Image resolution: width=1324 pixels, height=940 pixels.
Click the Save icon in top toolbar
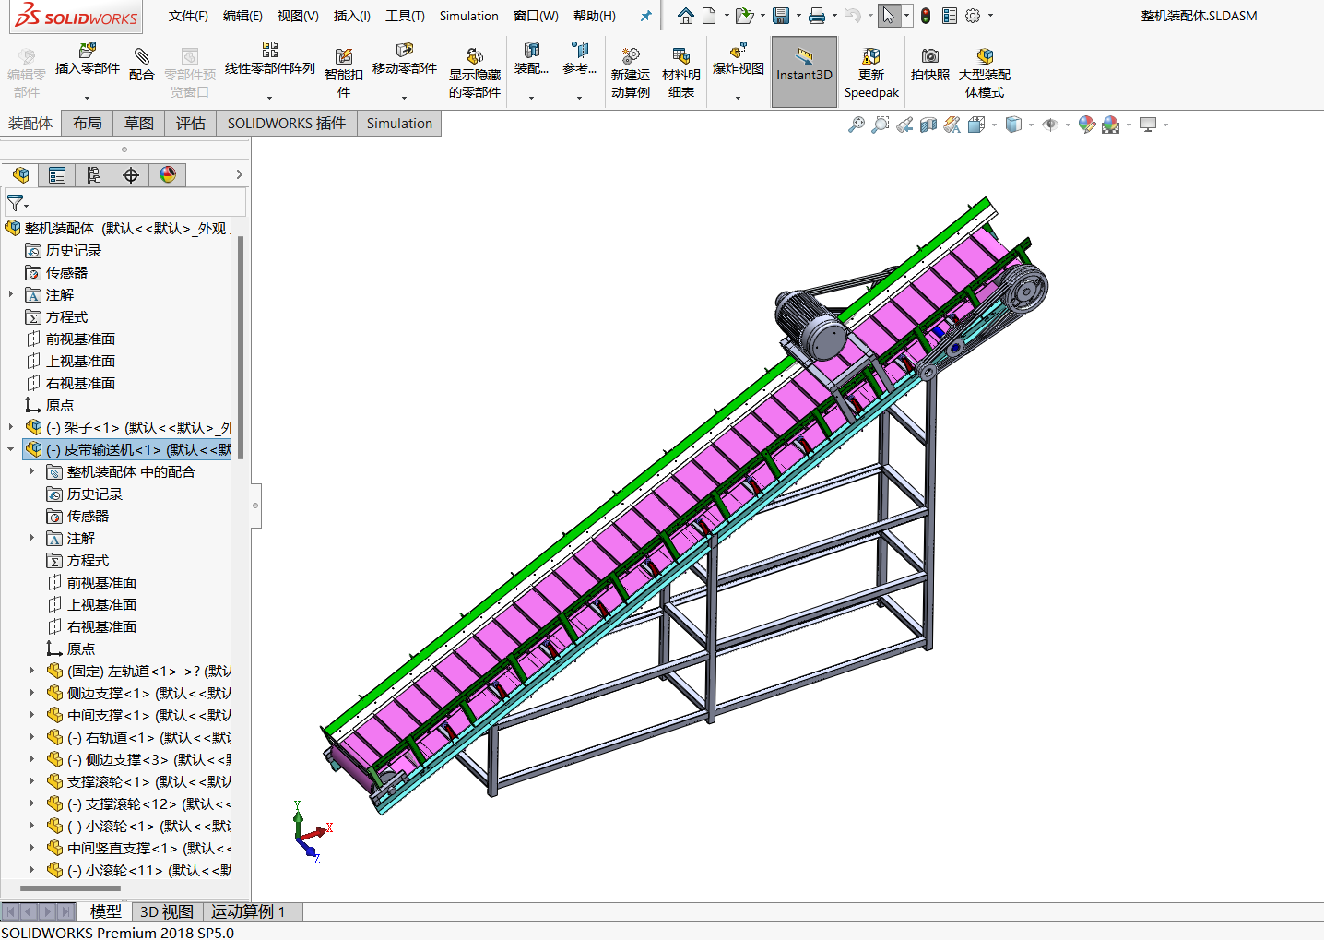click(781, 16)
